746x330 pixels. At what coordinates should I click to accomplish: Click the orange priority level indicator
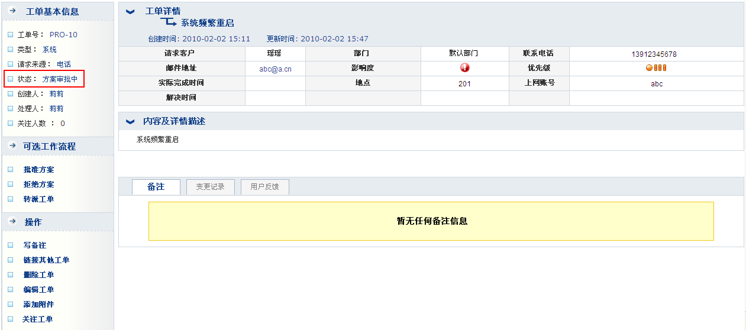click(x=655, y=68)
